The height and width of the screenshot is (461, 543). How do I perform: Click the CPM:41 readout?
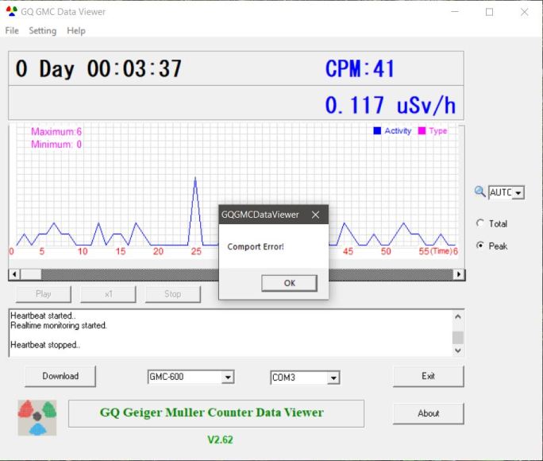pyautogui.click(x=360, y=68)
